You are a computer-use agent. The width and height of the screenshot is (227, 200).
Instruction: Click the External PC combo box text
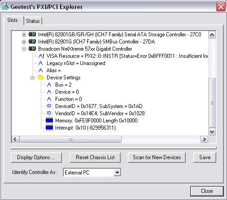pyautogui.click(x=77, y=173)
